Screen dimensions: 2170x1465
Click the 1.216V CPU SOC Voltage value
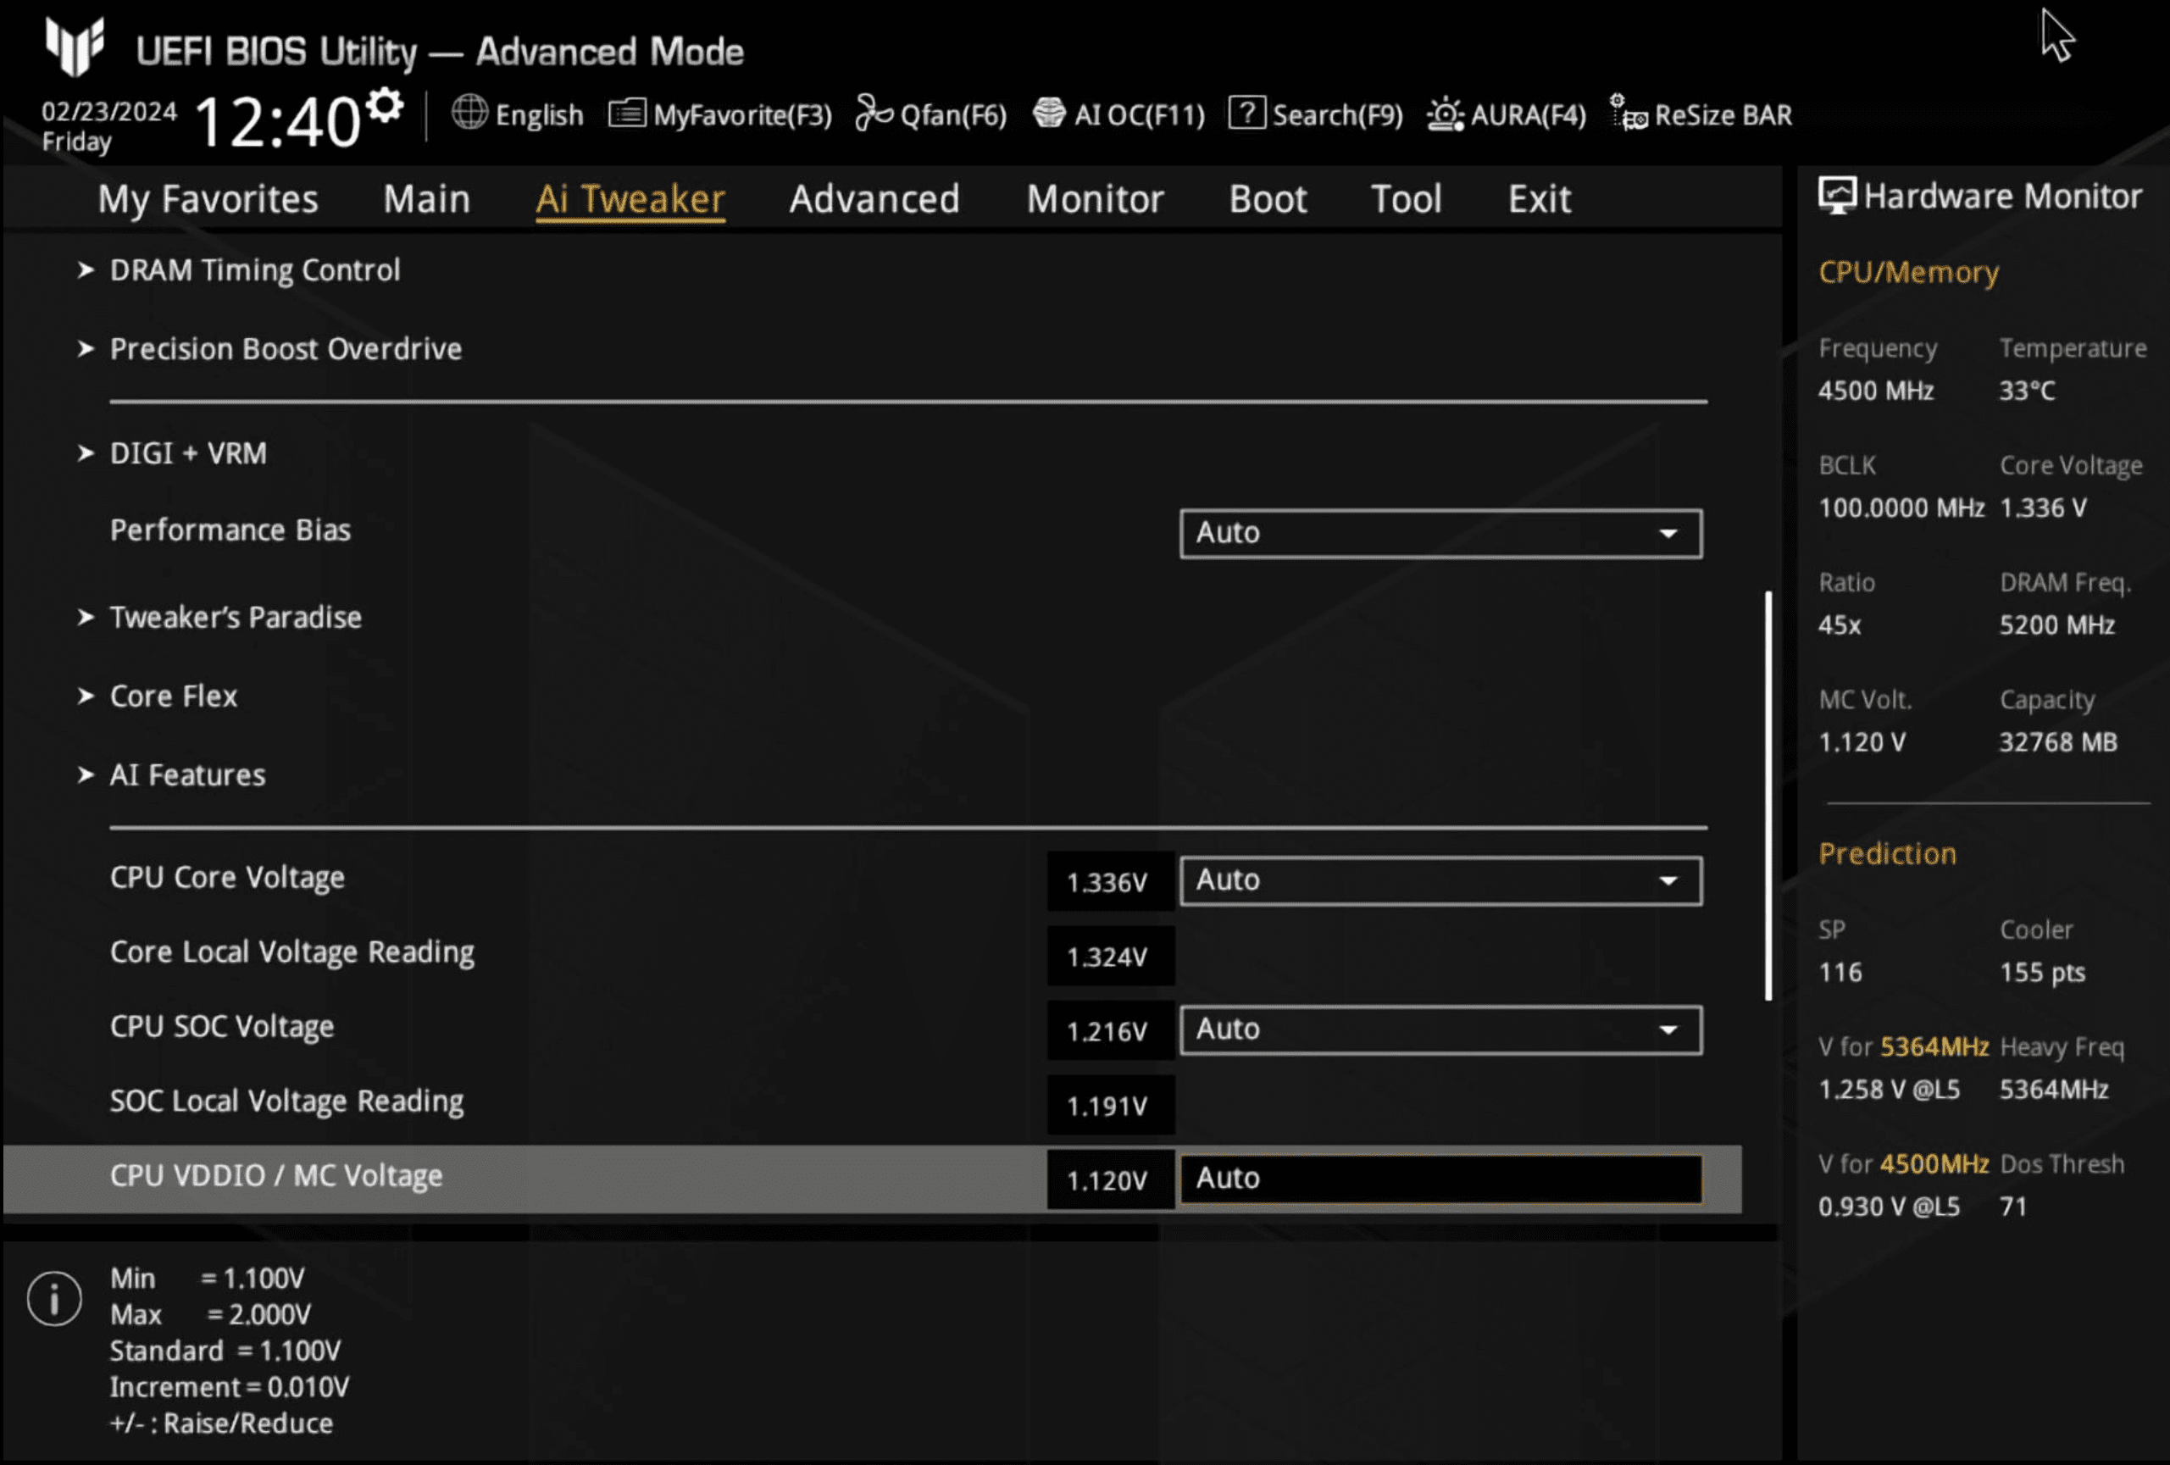coord(1110,1031)
